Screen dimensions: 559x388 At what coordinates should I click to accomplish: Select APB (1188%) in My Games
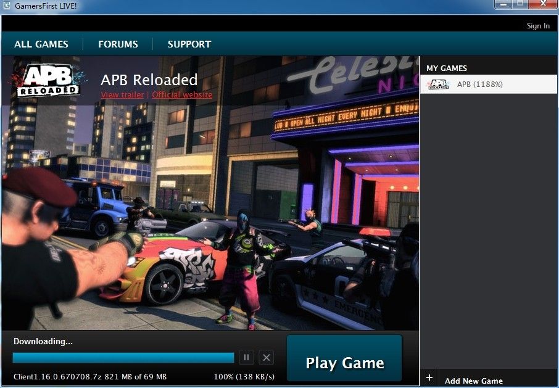(489, 84)
